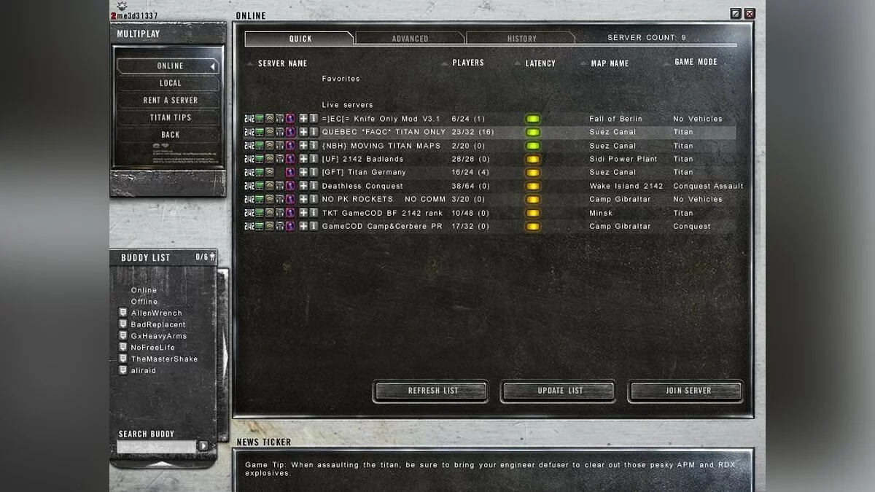Click the Live servers section label
The width and height of the screenshot is (875, 492).
[348, 105]
